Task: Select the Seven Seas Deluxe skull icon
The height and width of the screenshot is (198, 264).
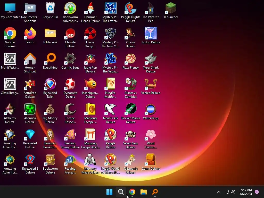Action: point(130,134)
